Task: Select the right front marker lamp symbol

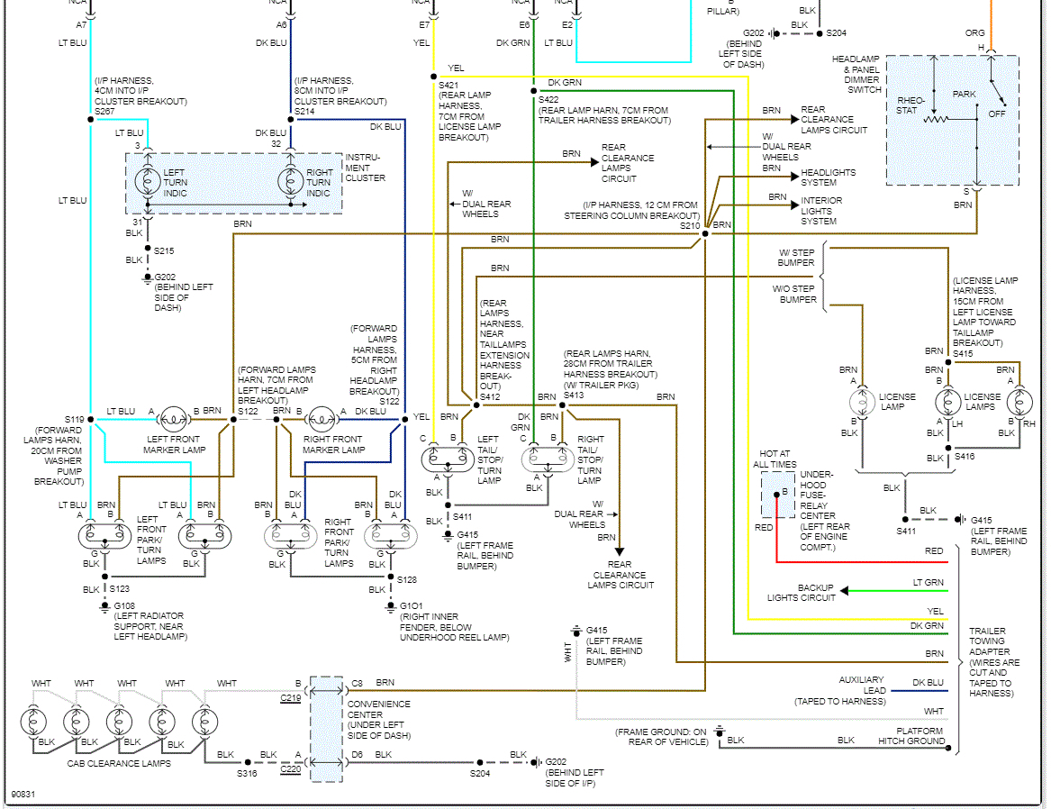Action: [322, 420]
